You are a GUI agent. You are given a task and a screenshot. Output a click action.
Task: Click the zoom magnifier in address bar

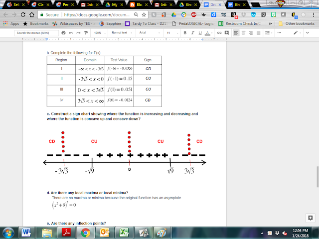[x=136, y=14]
